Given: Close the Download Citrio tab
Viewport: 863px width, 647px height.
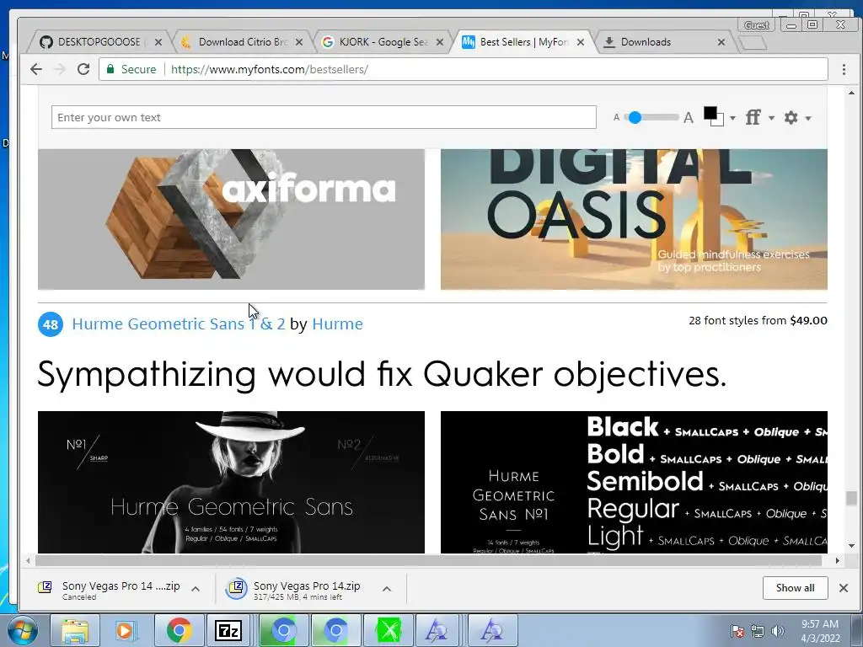Looking at the screenshot, I should [299, 42].
